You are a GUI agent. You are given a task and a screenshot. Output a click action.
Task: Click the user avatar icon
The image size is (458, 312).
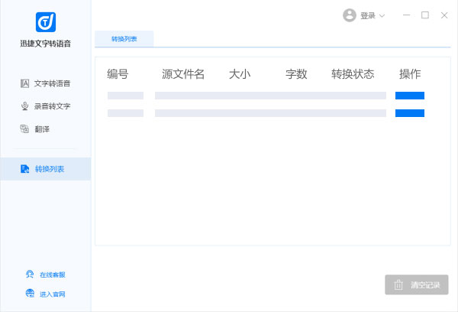coord(350,15)
